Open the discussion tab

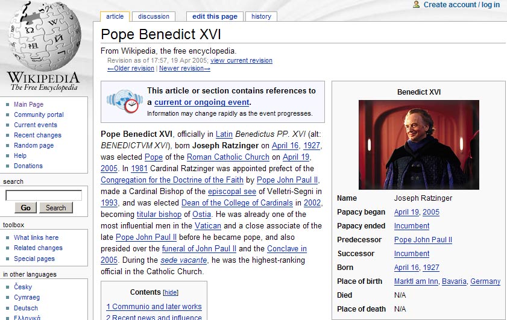pyautogui.click(x=154, y=16)
